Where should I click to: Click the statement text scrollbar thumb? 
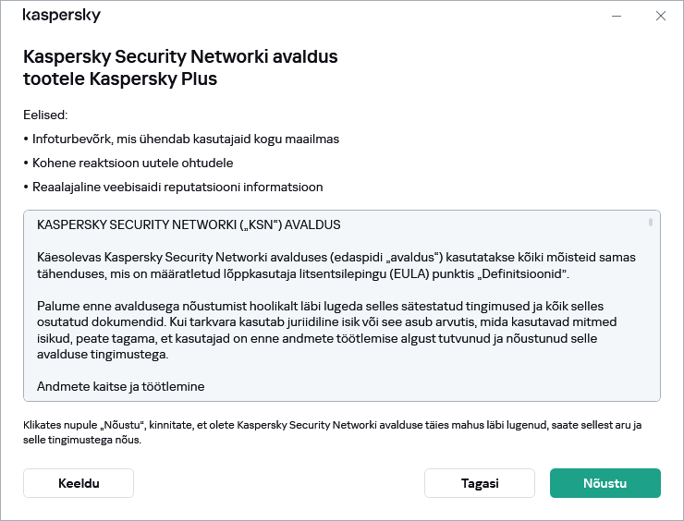click(x=651, y=223)
